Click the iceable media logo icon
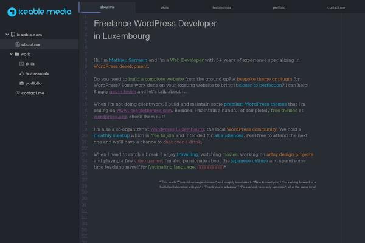 [x=12, y=12]
